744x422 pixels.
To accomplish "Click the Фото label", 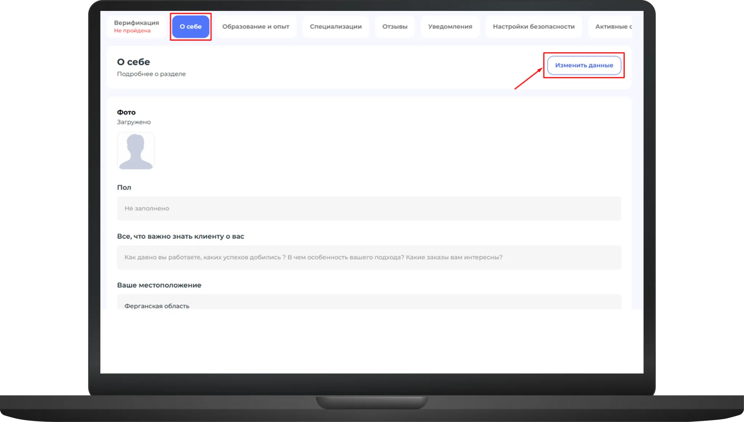I will 126,112.
